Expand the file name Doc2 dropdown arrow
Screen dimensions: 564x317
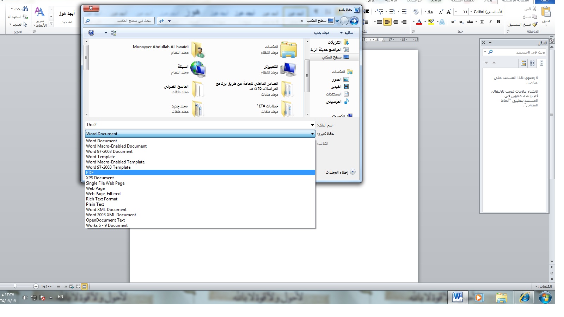tap(312, 125)
